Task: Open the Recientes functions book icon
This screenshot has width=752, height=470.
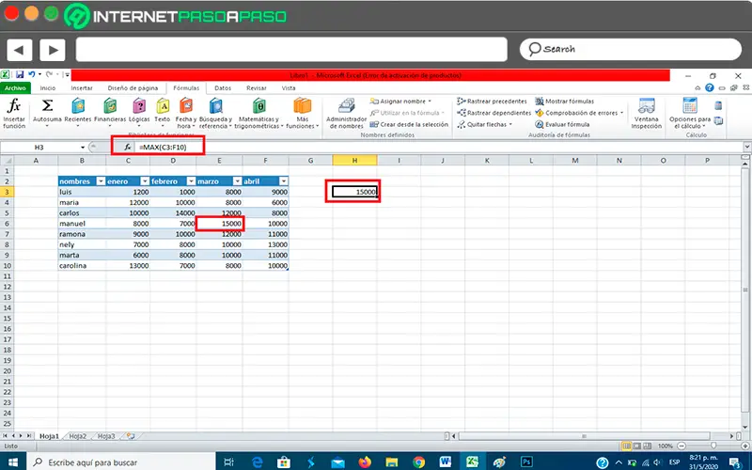Action: coord(78,113)
